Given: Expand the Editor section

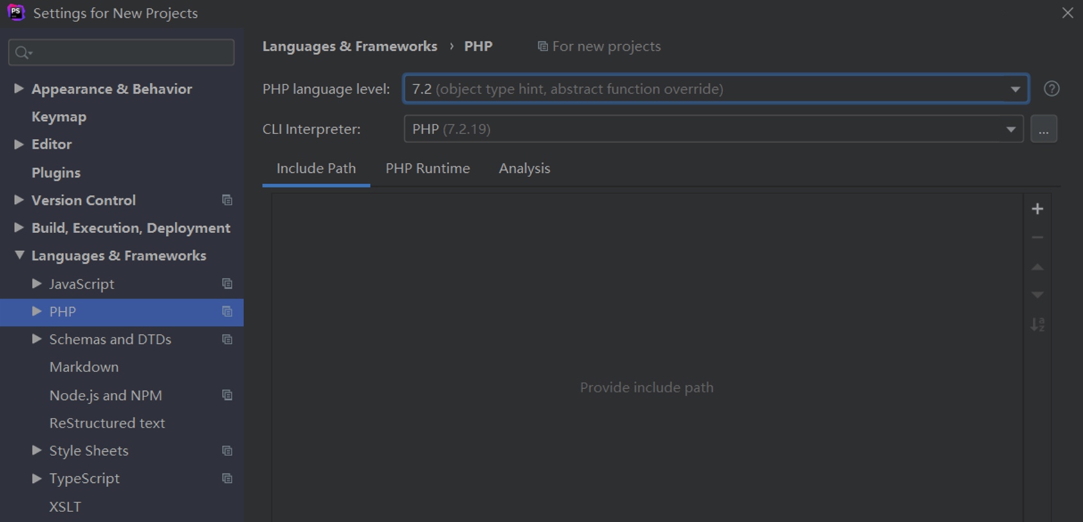Looking at the screenshot, I should tap(19, 144).
